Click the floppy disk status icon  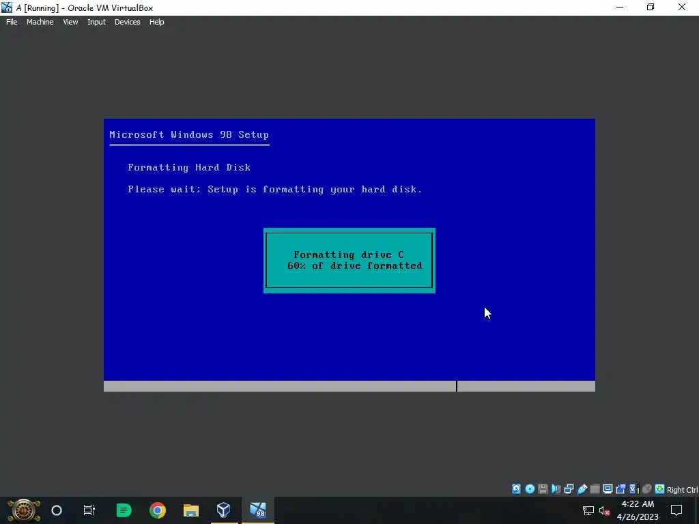(543, 489)
